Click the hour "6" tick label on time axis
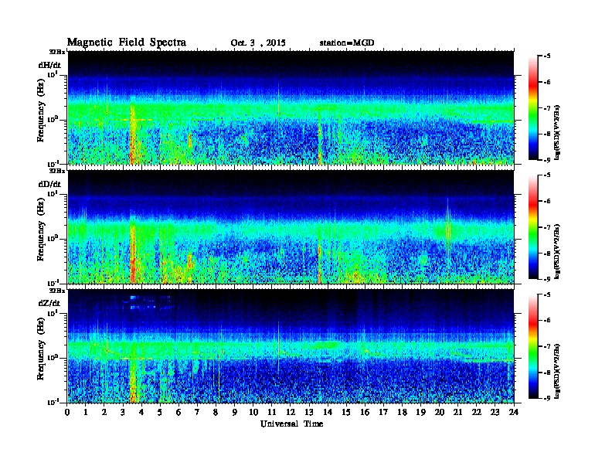Screen dimensions: 612x473 [x=178, y=412]
